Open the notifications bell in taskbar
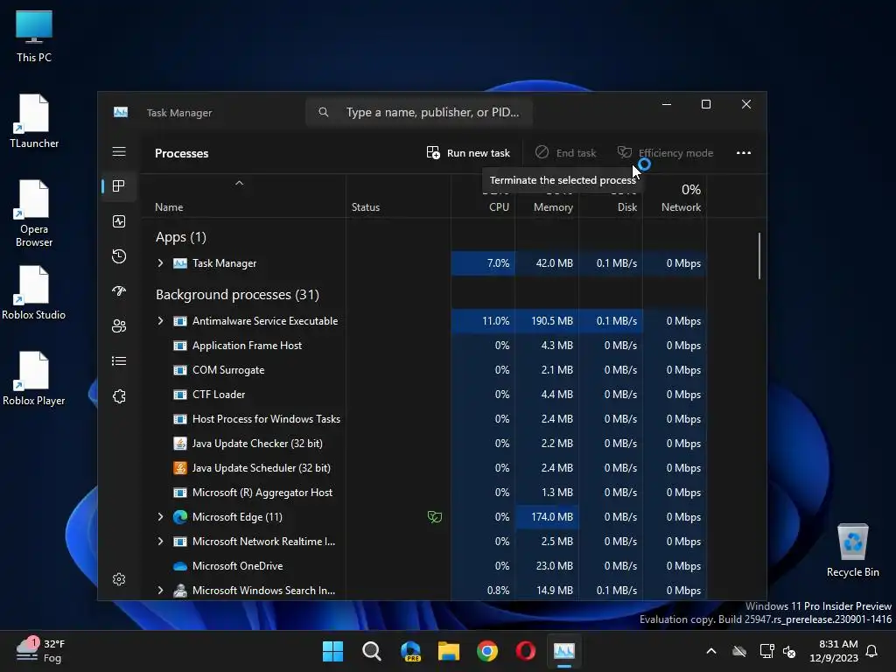Viewport: 896px width, 672px height. pos(872,651)
